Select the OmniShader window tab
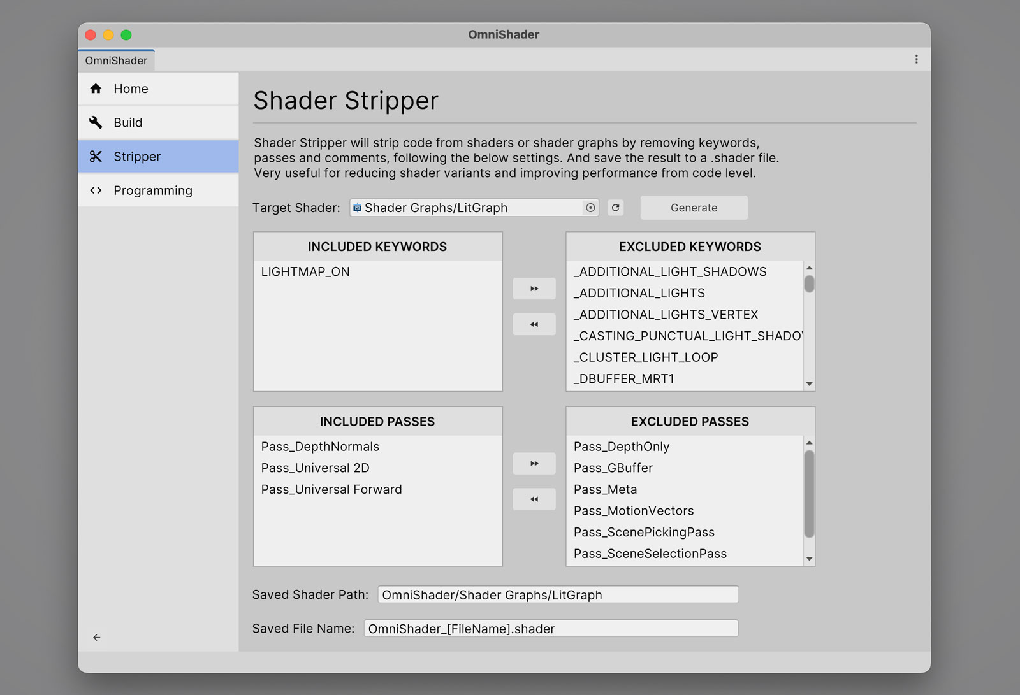The image size is (1020, 695). coord(116,61)
